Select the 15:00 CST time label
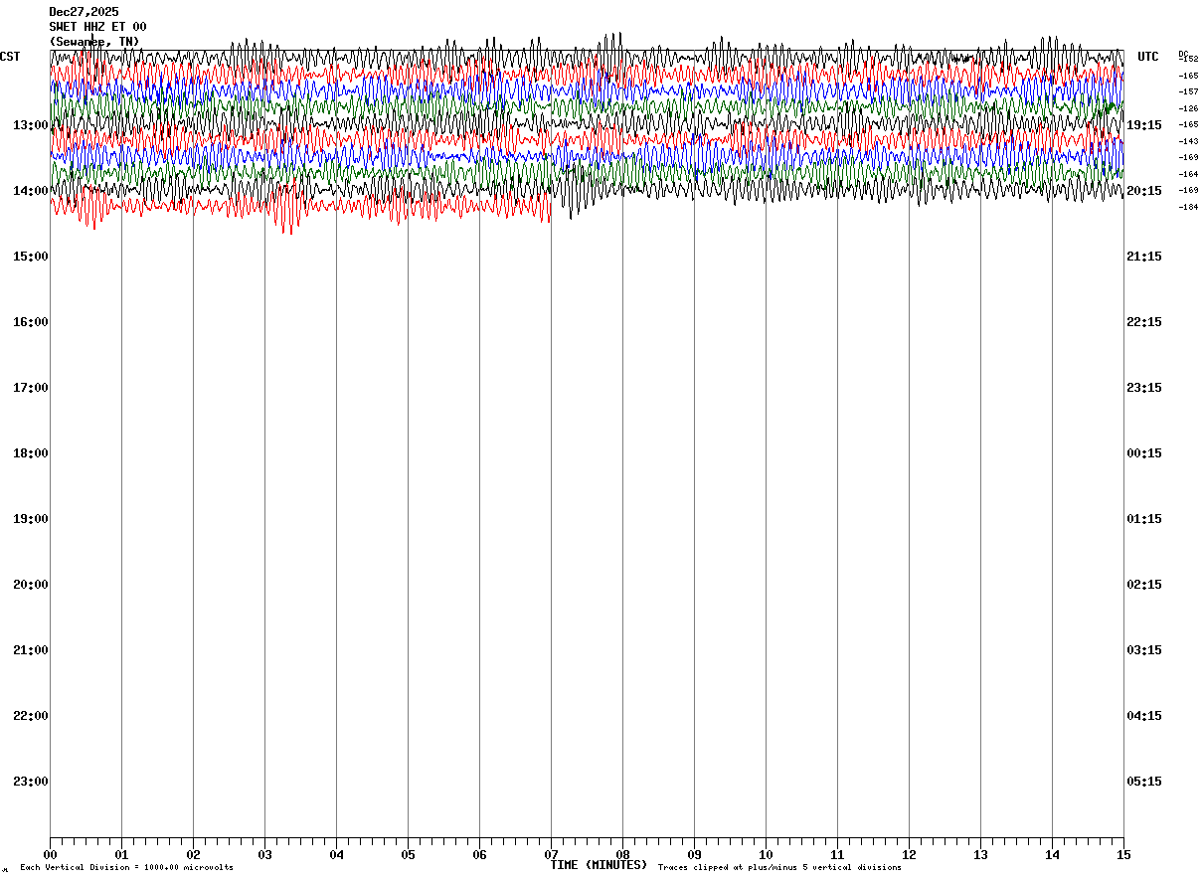This screenshot has width=1203, height=881. (31, 257)
